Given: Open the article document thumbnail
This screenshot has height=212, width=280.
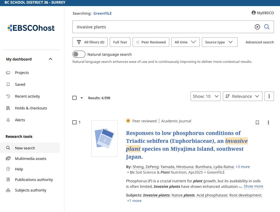Looking at the screenshot, I should point(104,138).
